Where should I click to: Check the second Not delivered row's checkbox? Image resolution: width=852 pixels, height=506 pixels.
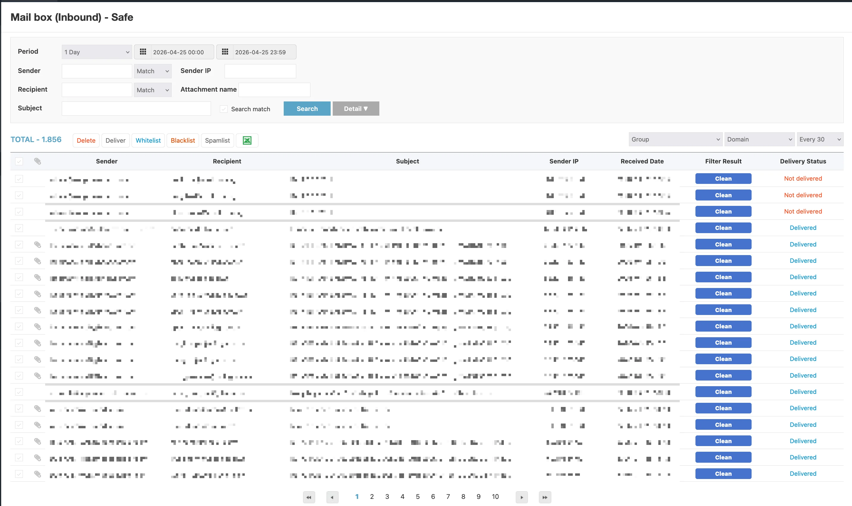tap(19, 195)
